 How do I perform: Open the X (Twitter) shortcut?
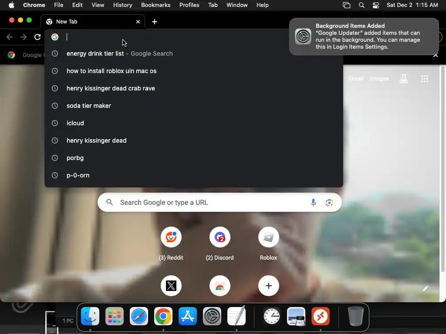coord(171,286)
